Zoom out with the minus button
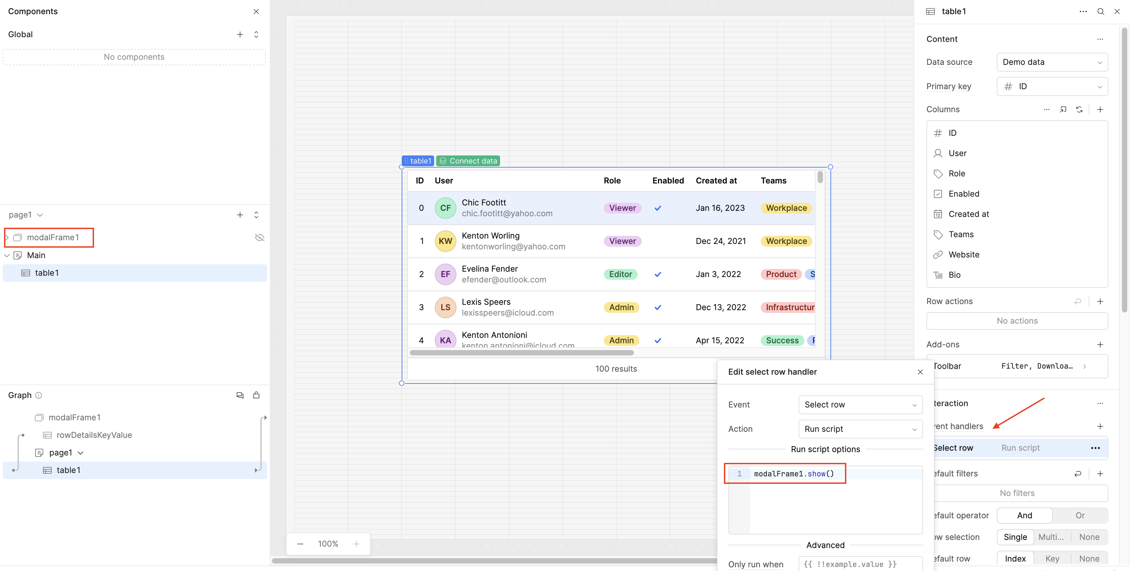The width and height of the screenshot is (1130, 571). tap(300, 544)
